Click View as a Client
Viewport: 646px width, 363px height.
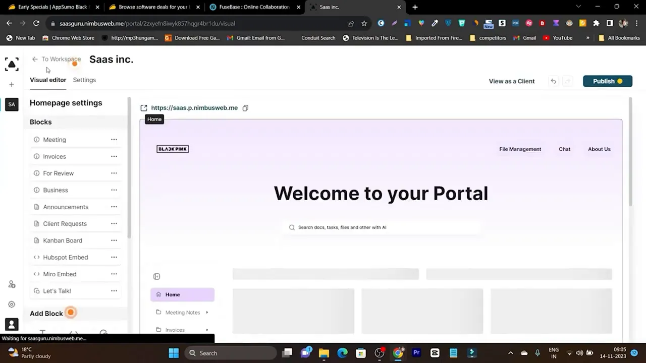511,81
